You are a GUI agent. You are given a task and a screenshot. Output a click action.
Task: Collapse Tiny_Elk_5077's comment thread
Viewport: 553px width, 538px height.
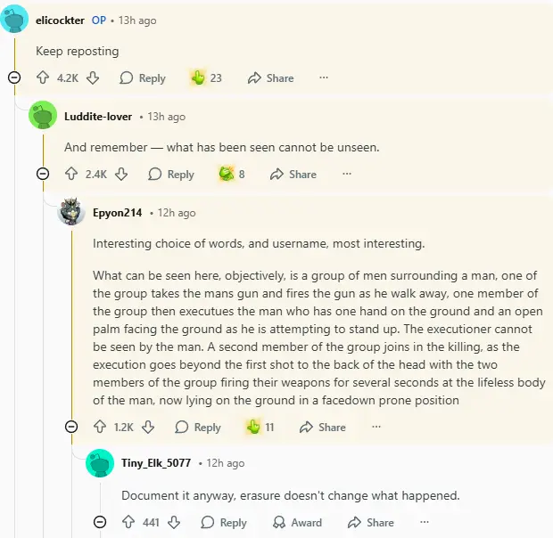(x=100, y=523)
